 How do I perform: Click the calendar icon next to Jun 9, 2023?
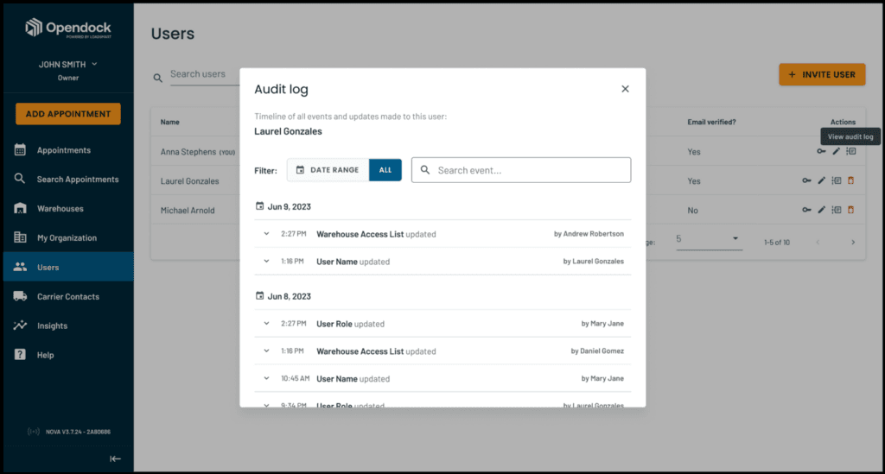259,205
